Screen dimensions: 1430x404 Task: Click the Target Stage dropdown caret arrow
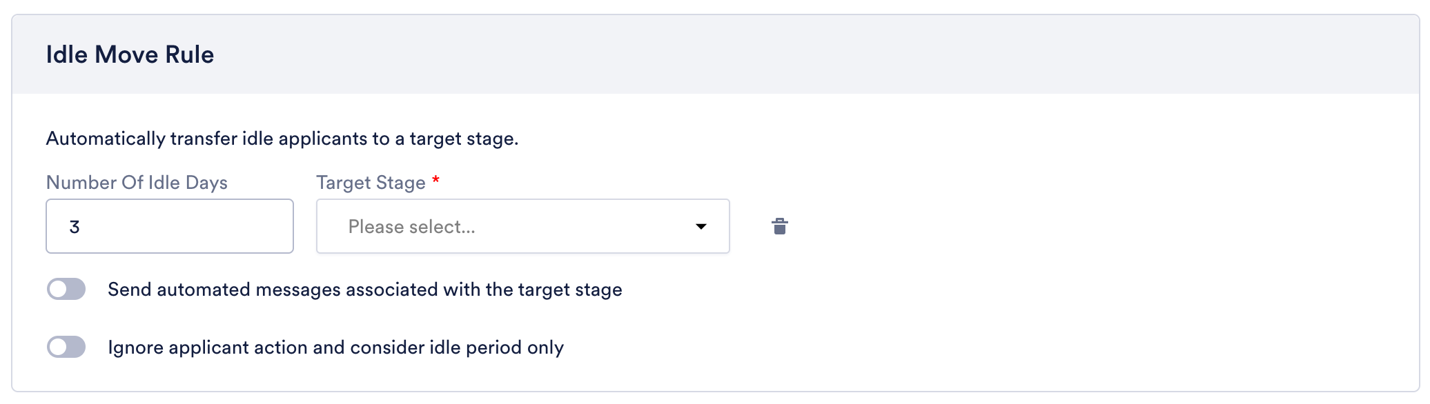point(701,226)
